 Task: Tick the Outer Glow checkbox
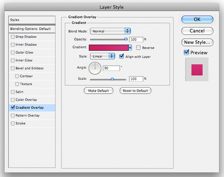(x=13, y=53)
